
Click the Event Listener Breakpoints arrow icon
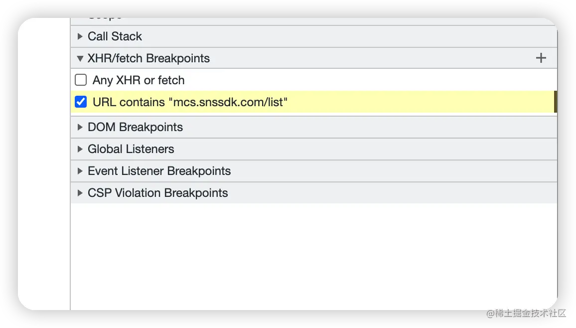[x=80, y=171]
